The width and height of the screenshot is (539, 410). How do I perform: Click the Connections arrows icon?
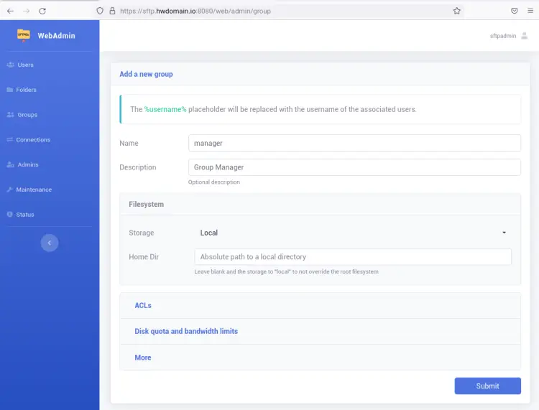(x=10, y=140)
